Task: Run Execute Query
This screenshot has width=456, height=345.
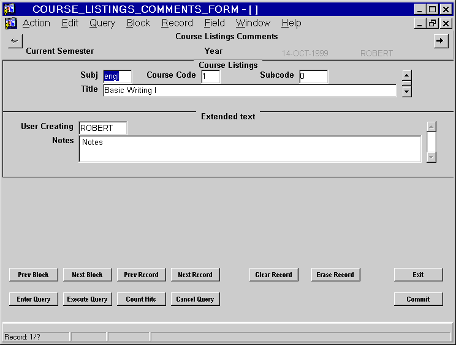Action: 87,299
